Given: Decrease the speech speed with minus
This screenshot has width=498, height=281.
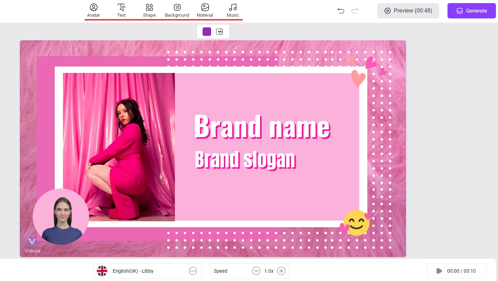Looking at the screenshot, I should click(256, 271).
